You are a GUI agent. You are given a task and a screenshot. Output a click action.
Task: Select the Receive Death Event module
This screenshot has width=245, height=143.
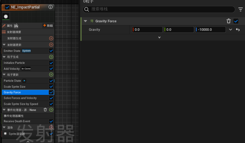pos(28,121)
